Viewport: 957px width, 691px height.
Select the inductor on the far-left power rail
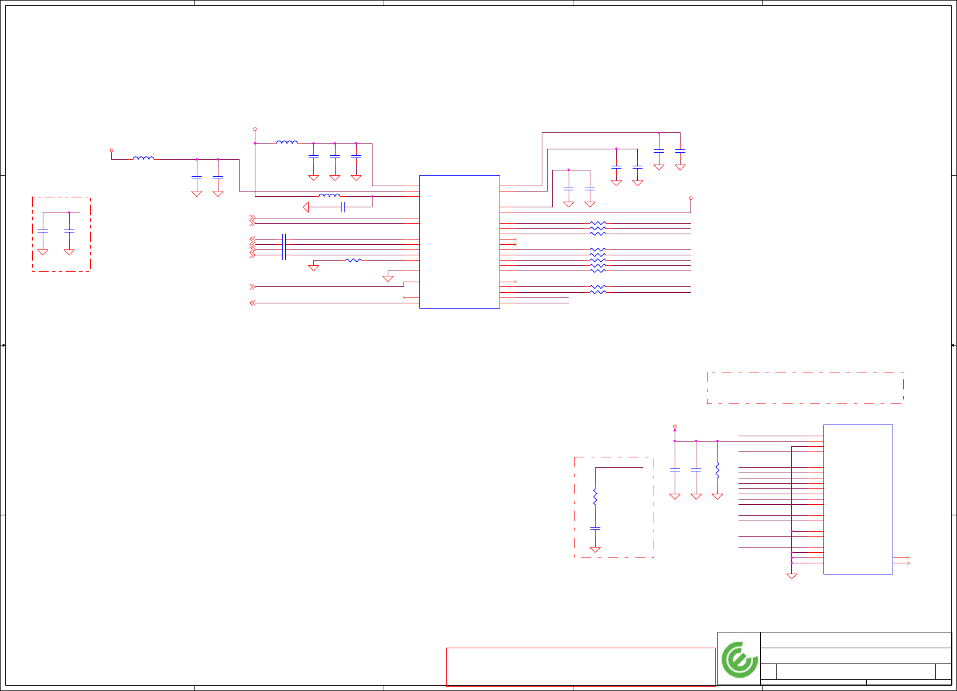pos(143,158)
